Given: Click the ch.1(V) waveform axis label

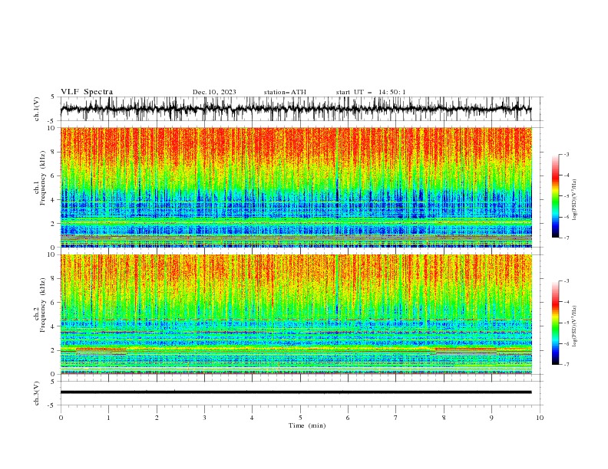Looking at the screenshot, I should point(37,109).
